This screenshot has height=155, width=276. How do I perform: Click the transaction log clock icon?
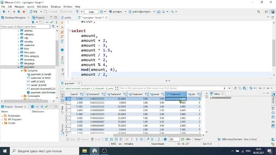point(101,12)
